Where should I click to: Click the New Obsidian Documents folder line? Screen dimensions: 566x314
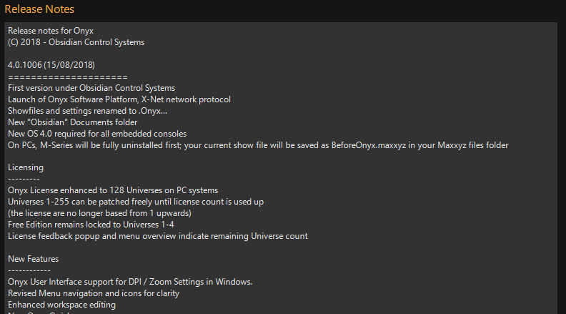point(73,122)
